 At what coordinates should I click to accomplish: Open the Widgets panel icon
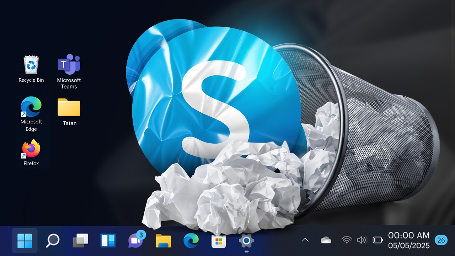(x=108, y=241)
